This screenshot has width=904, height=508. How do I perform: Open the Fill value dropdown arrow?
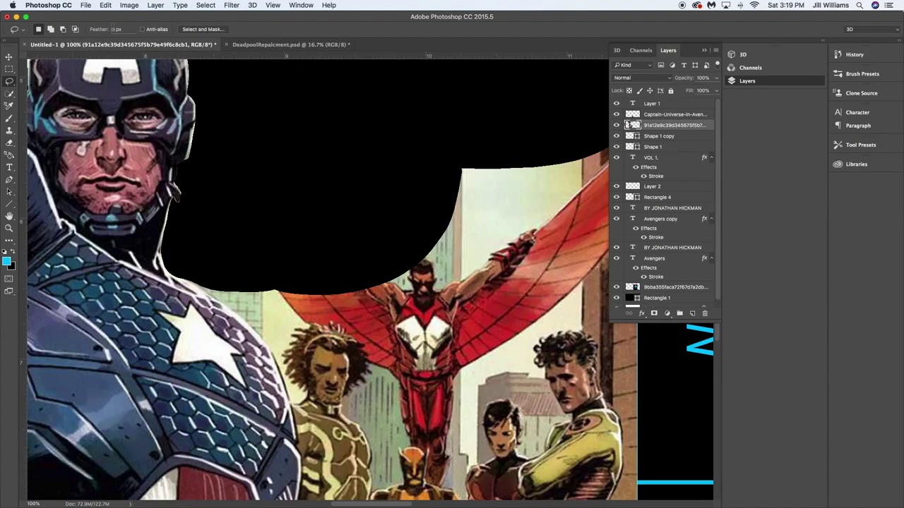point(716,90)
